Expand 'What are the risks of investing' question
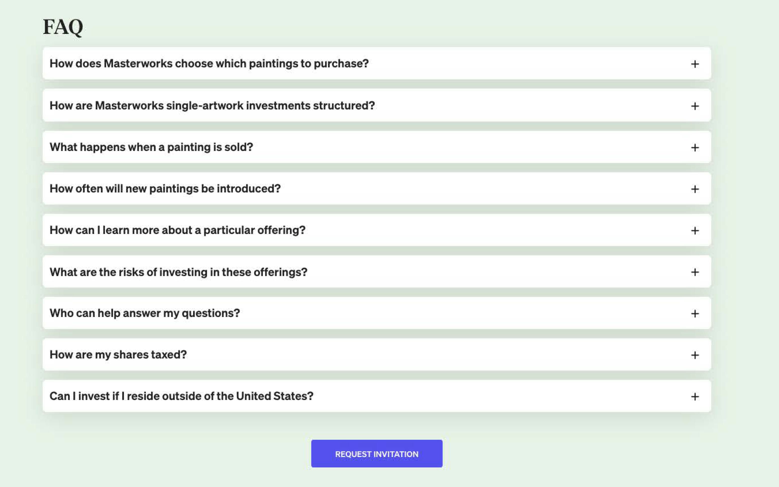 [x=178, y=272]
